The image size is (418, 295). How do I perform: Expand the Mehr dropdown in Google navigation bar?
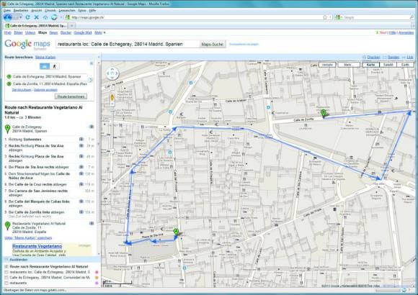click(x=100, y=32)
